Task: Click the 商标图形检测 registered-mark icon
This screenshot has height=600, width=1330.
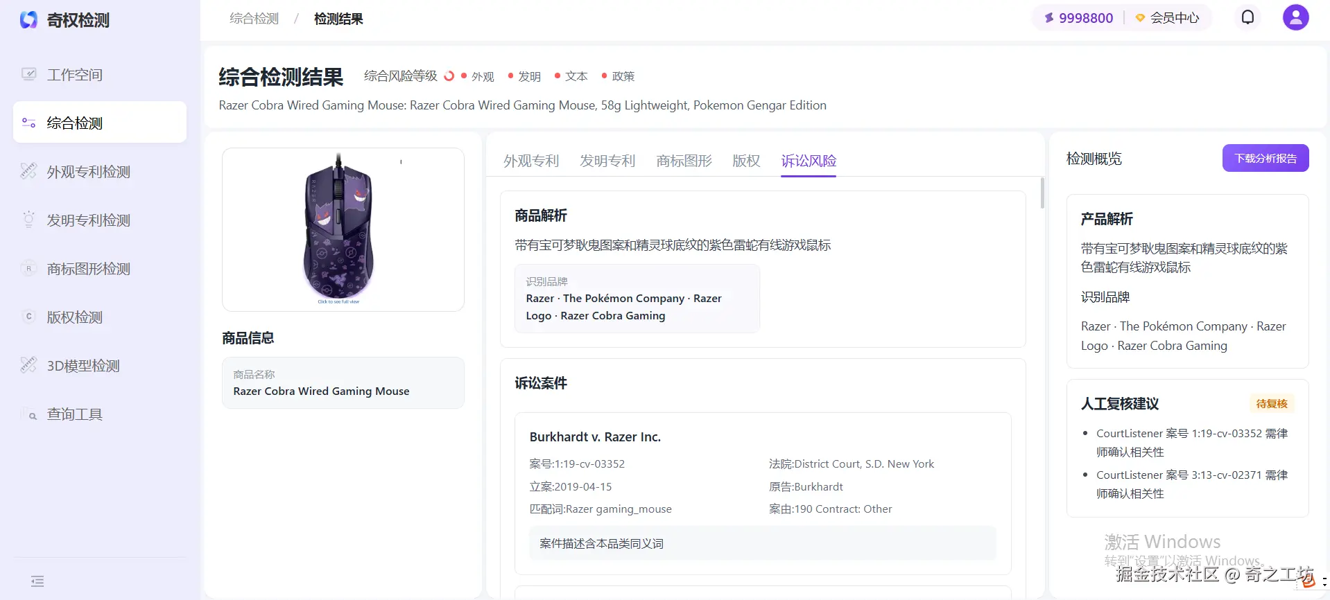Action: point(28,268)
